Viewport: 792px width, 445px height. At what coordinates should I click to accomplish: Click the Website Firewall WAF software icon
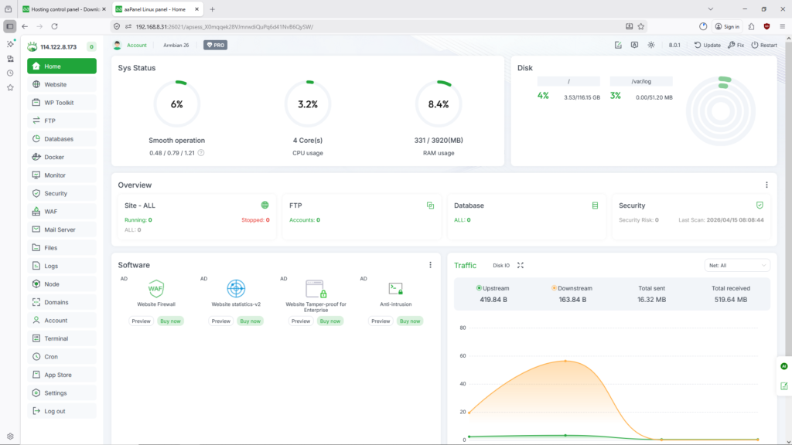pyautogui.click(x=156, y=289)
